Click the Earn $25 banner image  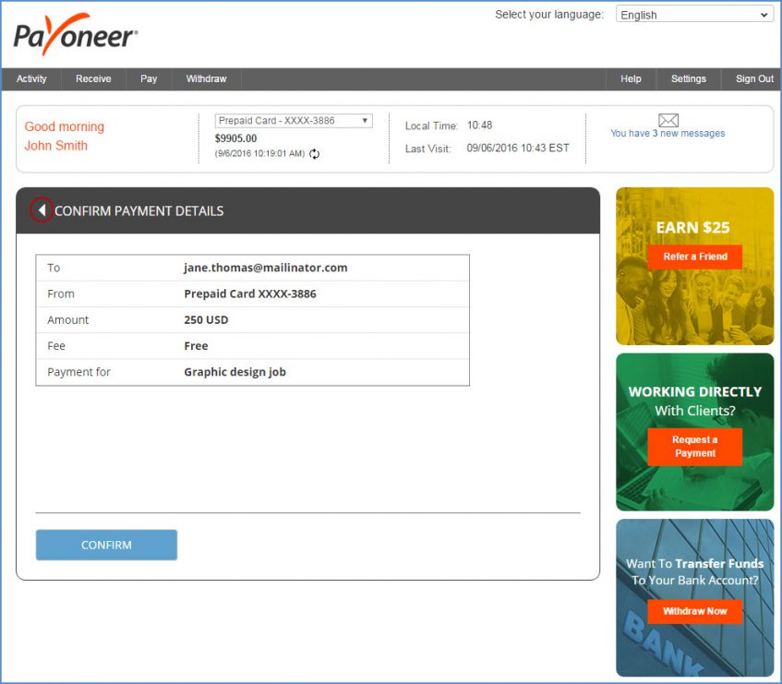click(694, 266)
